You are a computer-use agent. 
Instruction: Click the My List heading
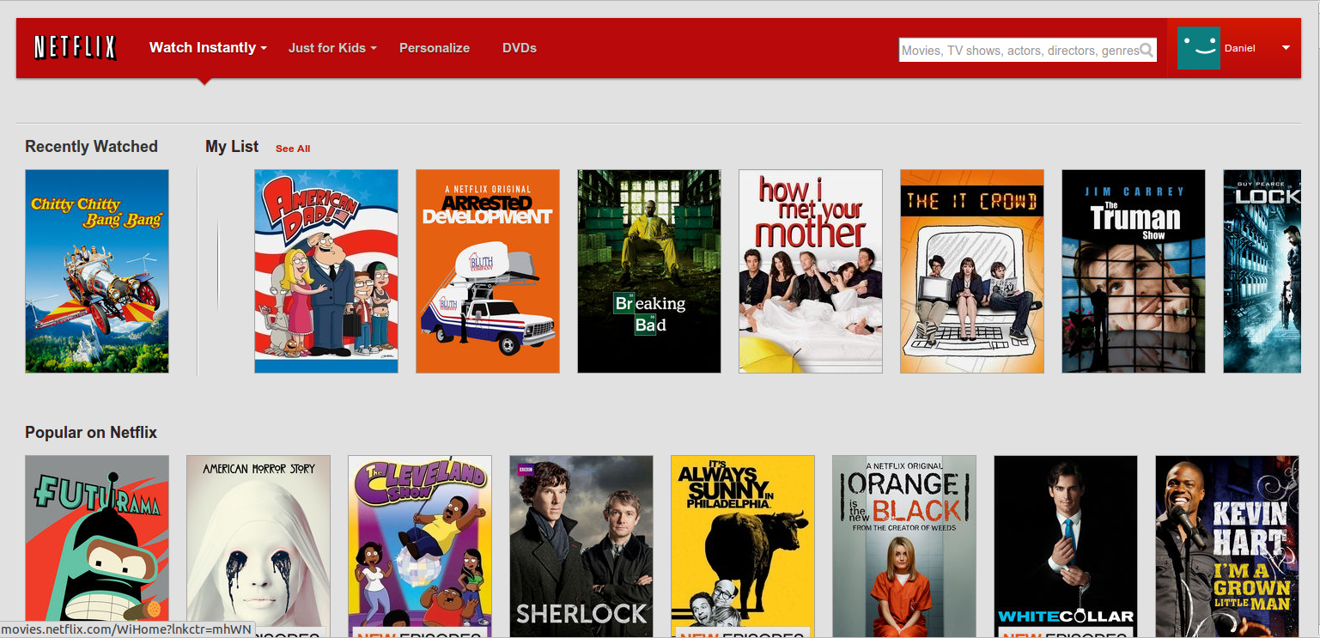coord(232,147)
